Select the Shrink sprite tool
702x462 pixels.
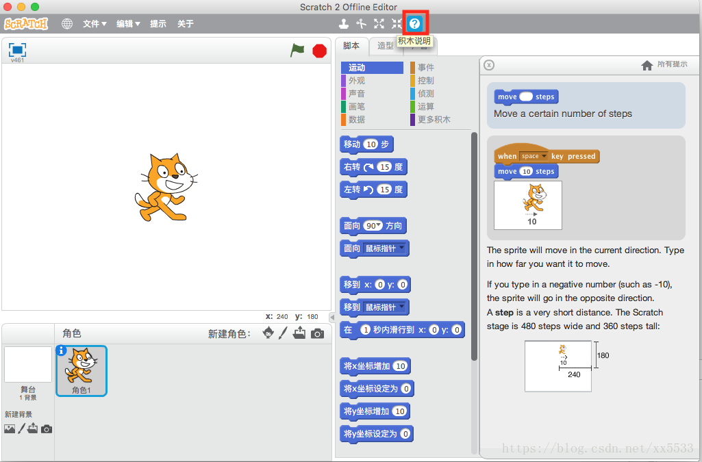click(x=397, y=24)
